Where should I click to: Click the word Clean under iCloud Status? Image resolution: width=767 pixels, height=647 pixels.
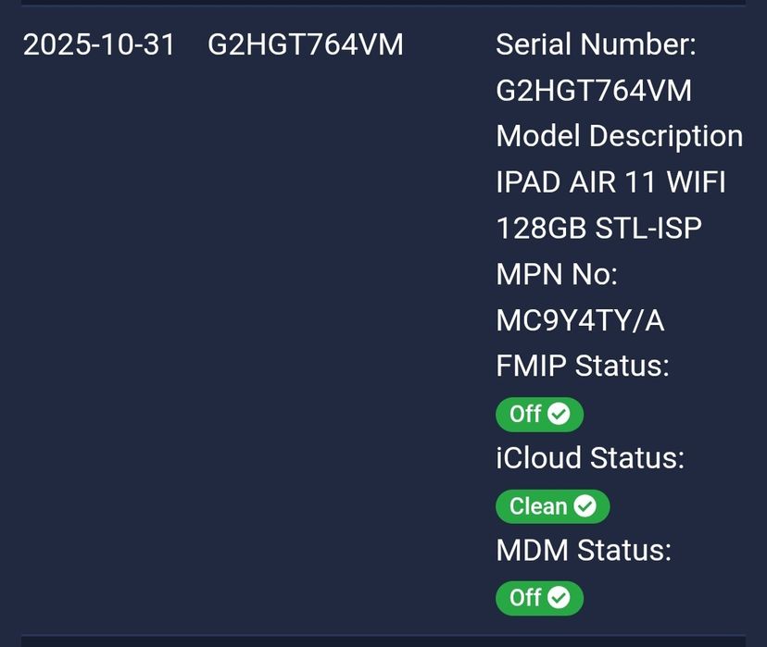pyautogui.click(x=538, y=506)
